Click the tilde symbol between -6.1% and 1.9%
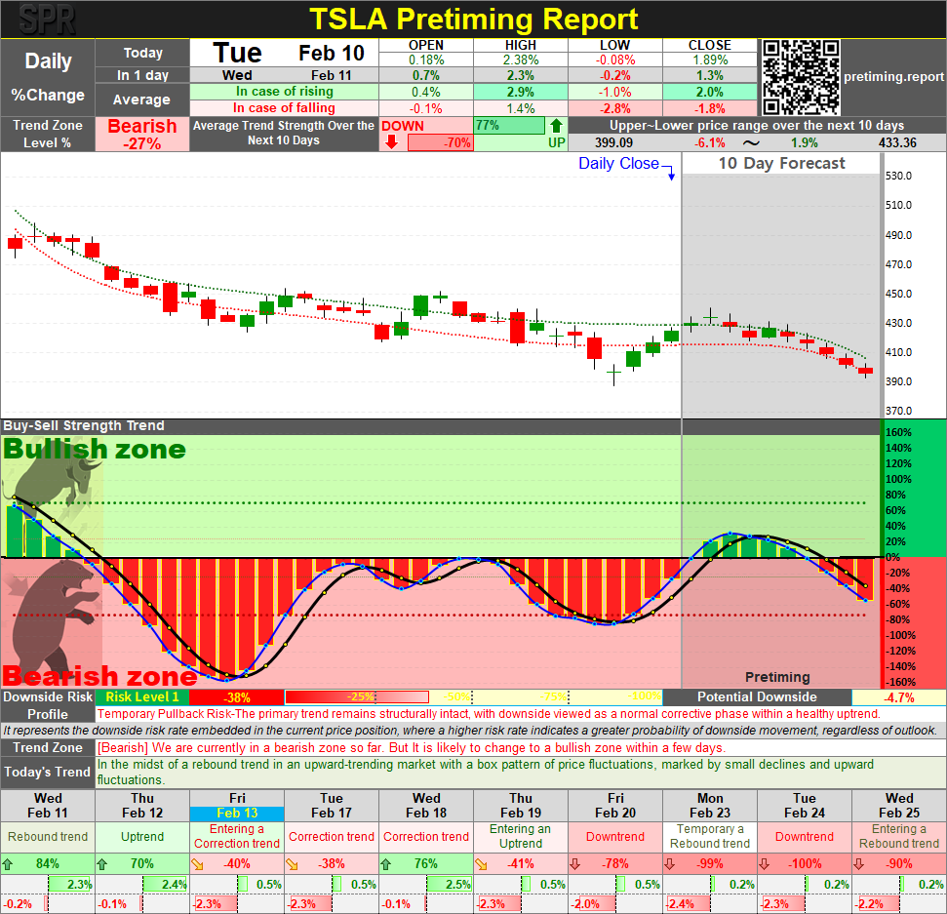The width and height of the screenshot is (947, 914). 751,143
